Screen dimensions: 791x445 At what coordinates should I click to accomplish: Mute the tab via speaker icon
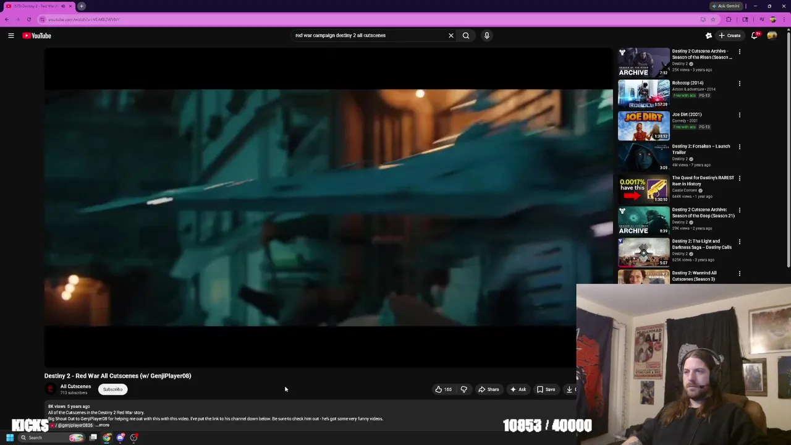(62, 6)
